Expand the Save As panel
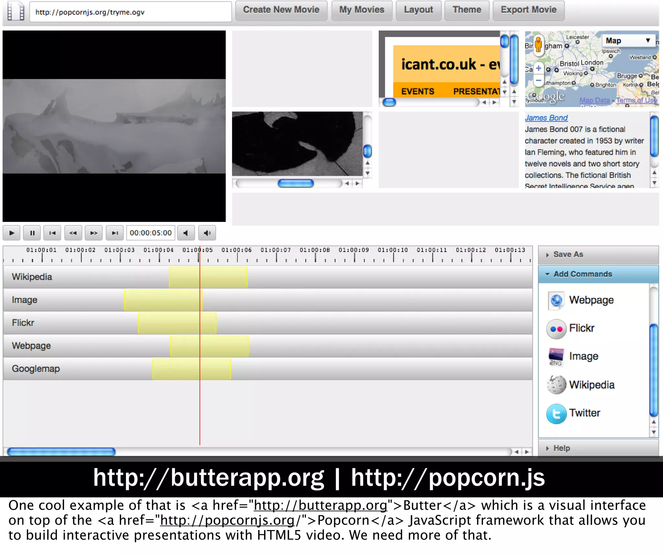 tap(598, 255)
